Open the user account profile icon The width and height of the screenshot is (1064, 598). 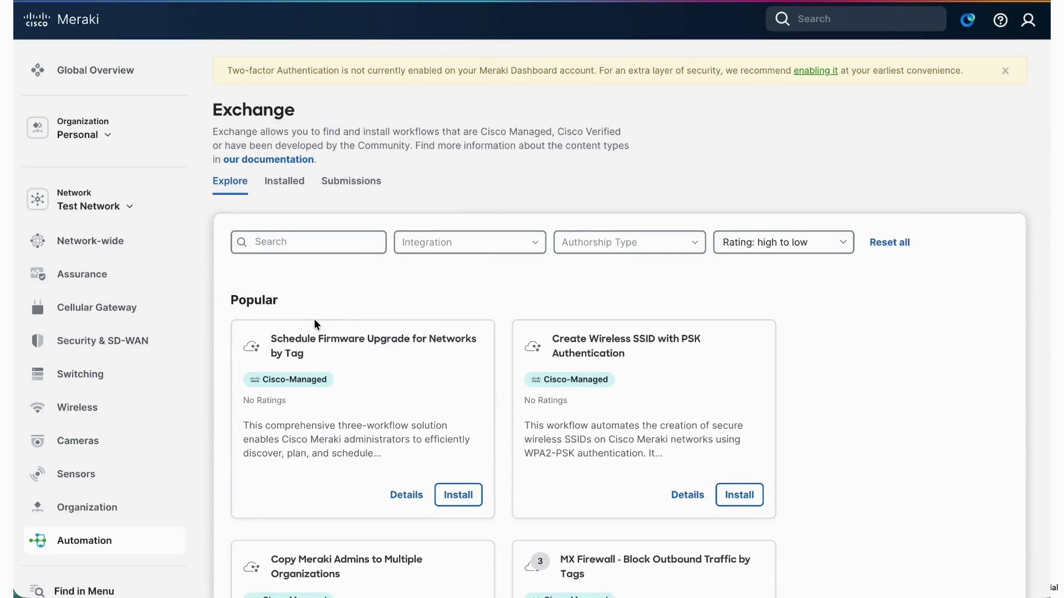coord(1029,20)
